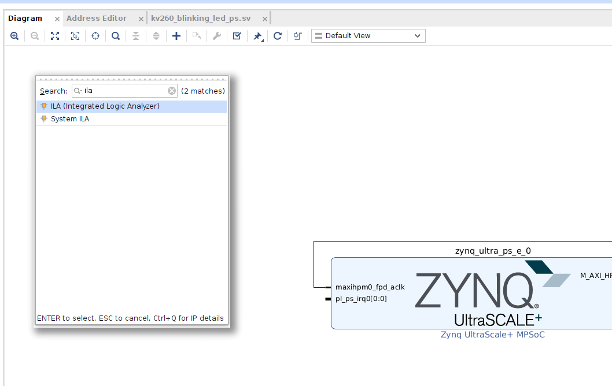
Task: Close the kv260_blinking_led_ps.sv tab
Action: coord(264,18)
